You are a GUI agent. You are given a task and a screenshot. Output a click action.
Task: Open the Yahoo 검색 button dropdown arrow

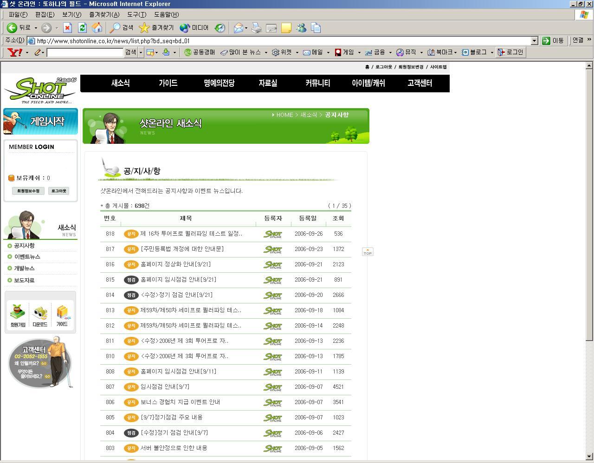tap(141, 52)
